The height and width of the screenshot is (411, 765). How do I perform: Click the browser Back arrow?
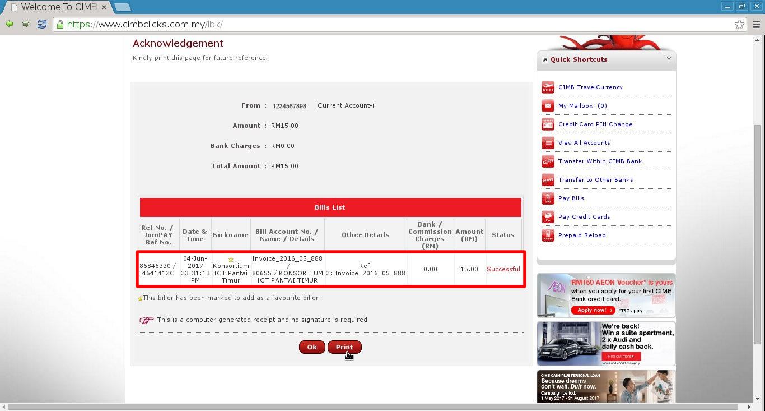pos(9,24)
